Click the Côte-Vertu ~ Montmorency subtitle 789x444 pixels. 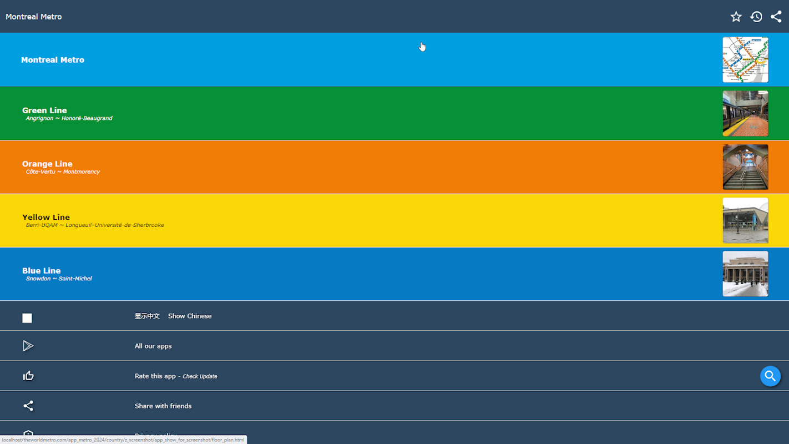click(x=63, y=171)
